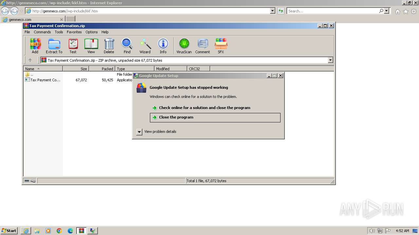Click the Delete toolbar icon in WinRAR
Viewport: 419px width, 235px height.
click(109, 46)
